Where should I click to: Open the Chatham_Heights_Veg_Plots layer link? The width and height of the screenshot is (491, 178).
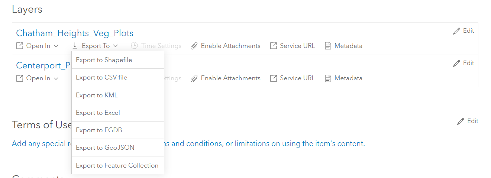coord(75,33)
